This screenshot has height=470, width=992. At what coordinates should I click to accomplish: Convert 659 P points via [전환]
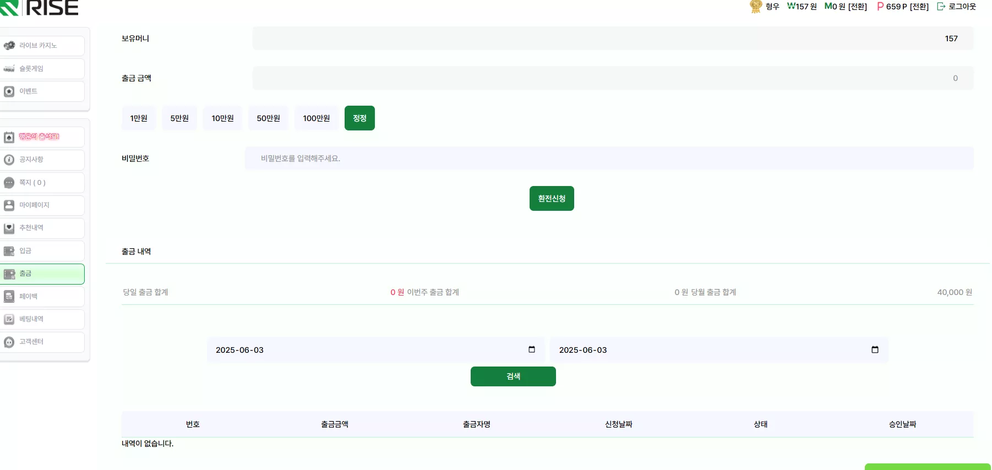click(x=919, y=7)
